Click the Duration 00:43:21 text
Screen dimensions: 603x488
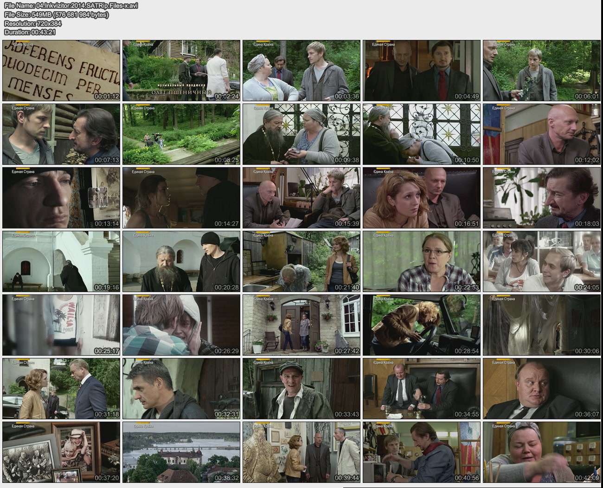pyautogui.click(x=30, y=32)
